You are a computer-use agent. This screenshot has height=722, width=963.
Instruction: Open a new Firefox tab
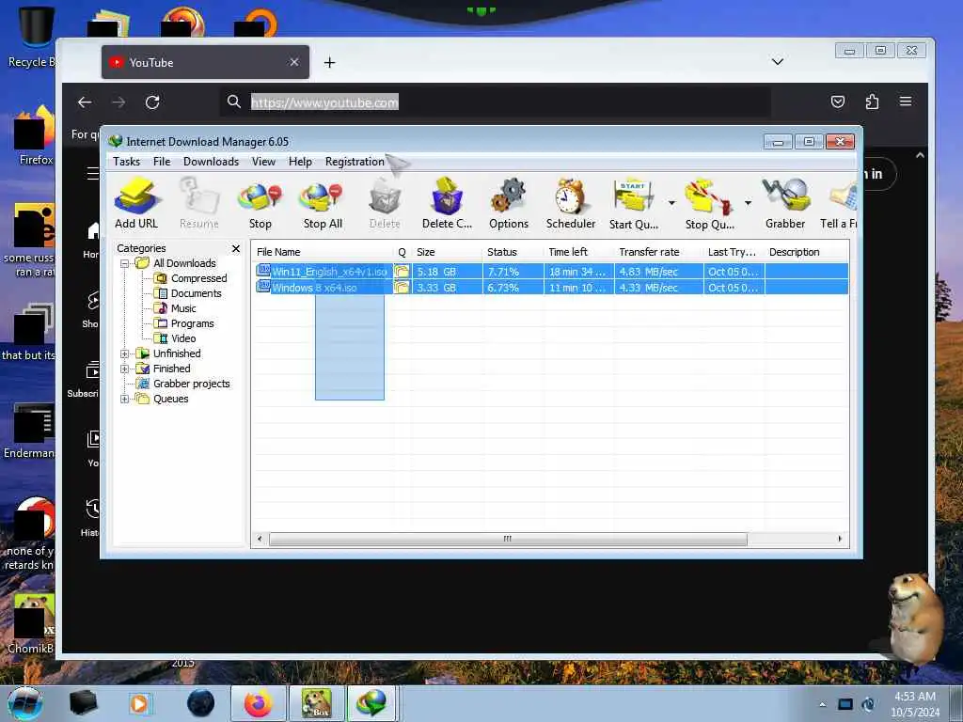click(x=330, y=63)
